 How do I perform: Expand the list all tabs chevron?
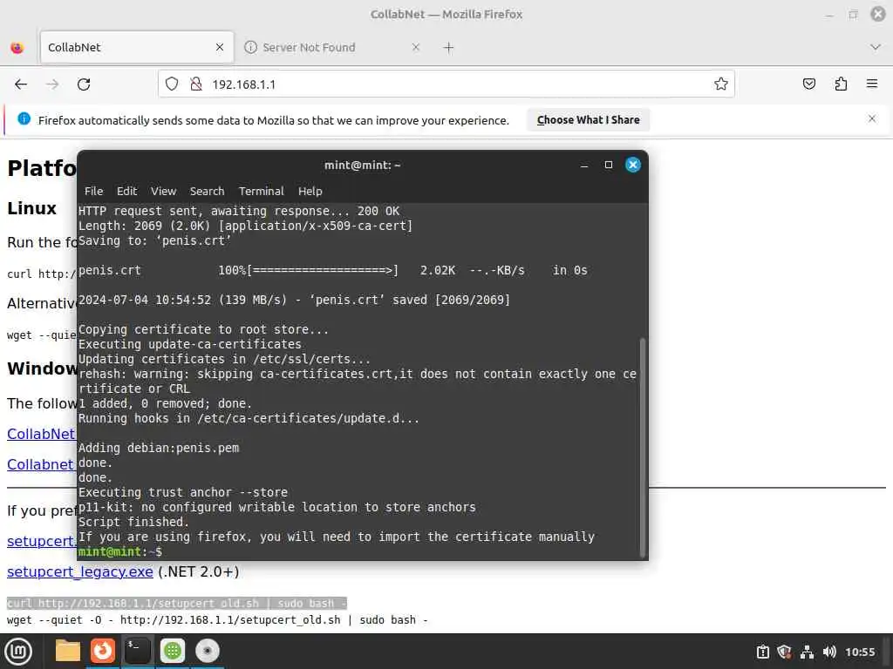[x=876, y=47]
